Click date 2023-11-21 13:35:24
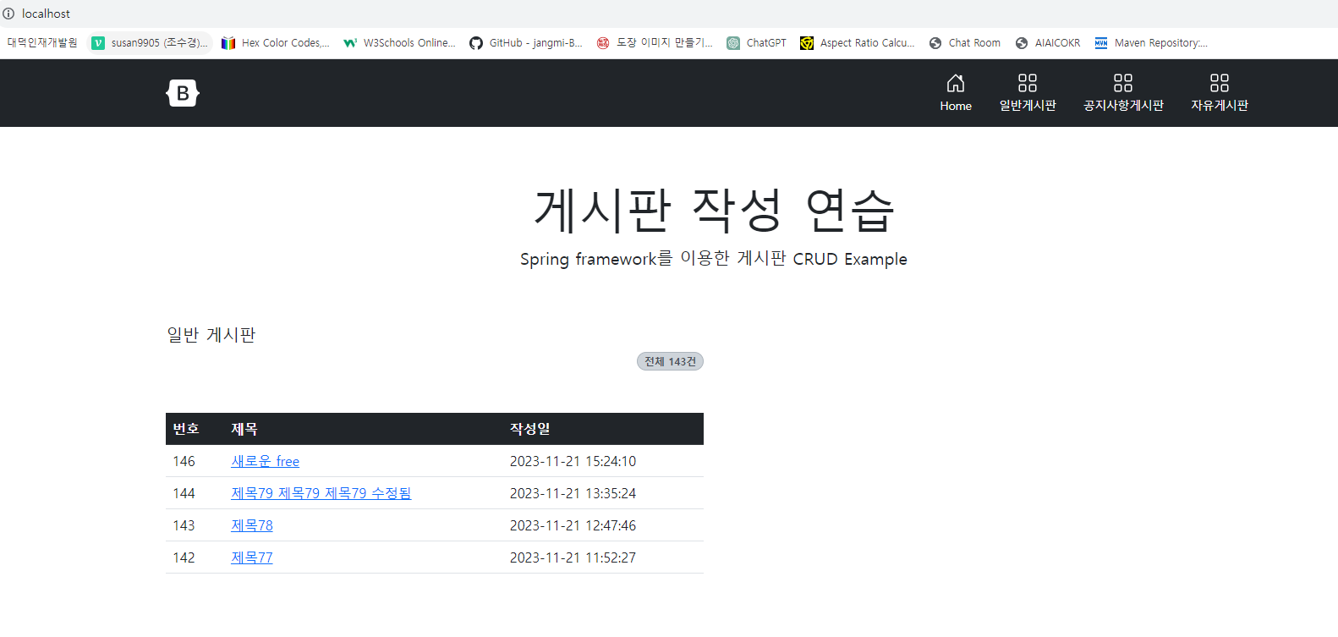The image size is (1338, 637). 573,493
